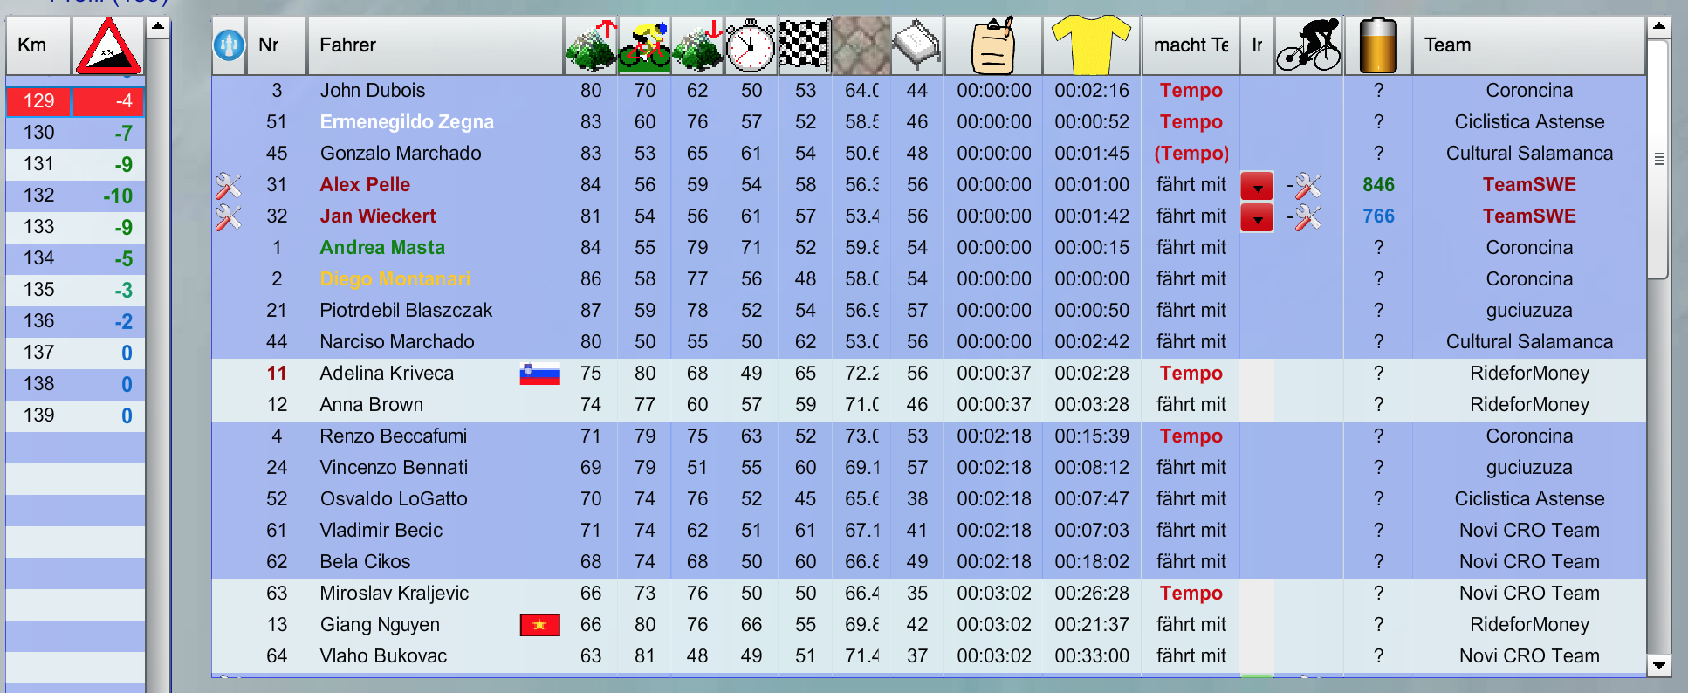Click the battery energy column icon
1688x693 pixels.
[x=1378, y=45]
